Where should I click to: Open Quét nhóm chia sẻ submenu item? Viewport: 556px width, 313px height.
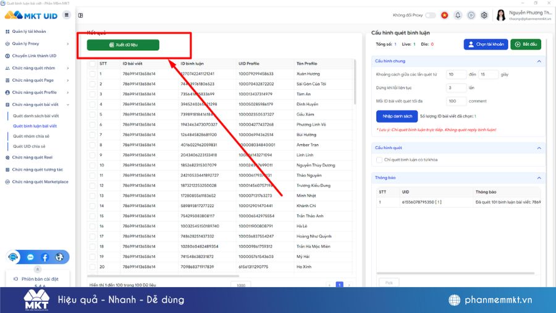tap(32, 136)
